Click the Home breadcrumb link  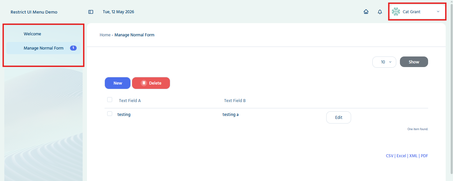tap(105, 35)
